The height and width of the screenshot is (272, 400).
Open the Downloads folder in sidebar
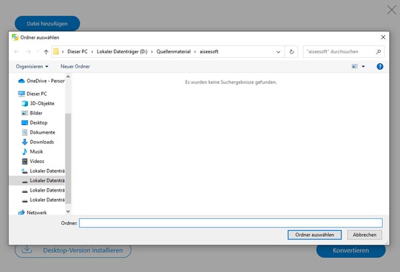[41, 142]
